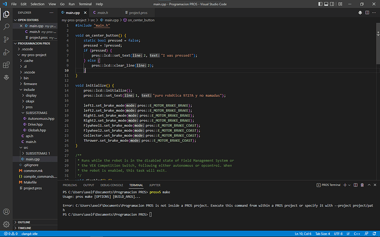Screen dimensions: 380x237
Task: Click Ln 10, Col 6 in status bar
Action: click(303, 234)
